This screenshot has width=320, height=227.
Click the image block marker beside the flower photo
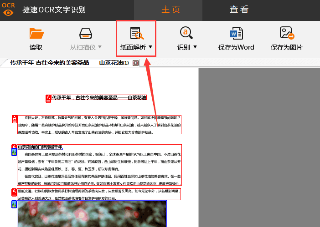pos(14,205)
